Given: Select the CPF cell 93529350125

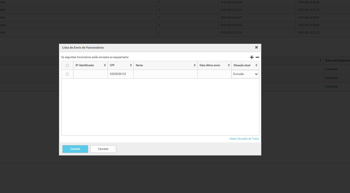Looking at the screenshot, I should click(x=118, y=74).
